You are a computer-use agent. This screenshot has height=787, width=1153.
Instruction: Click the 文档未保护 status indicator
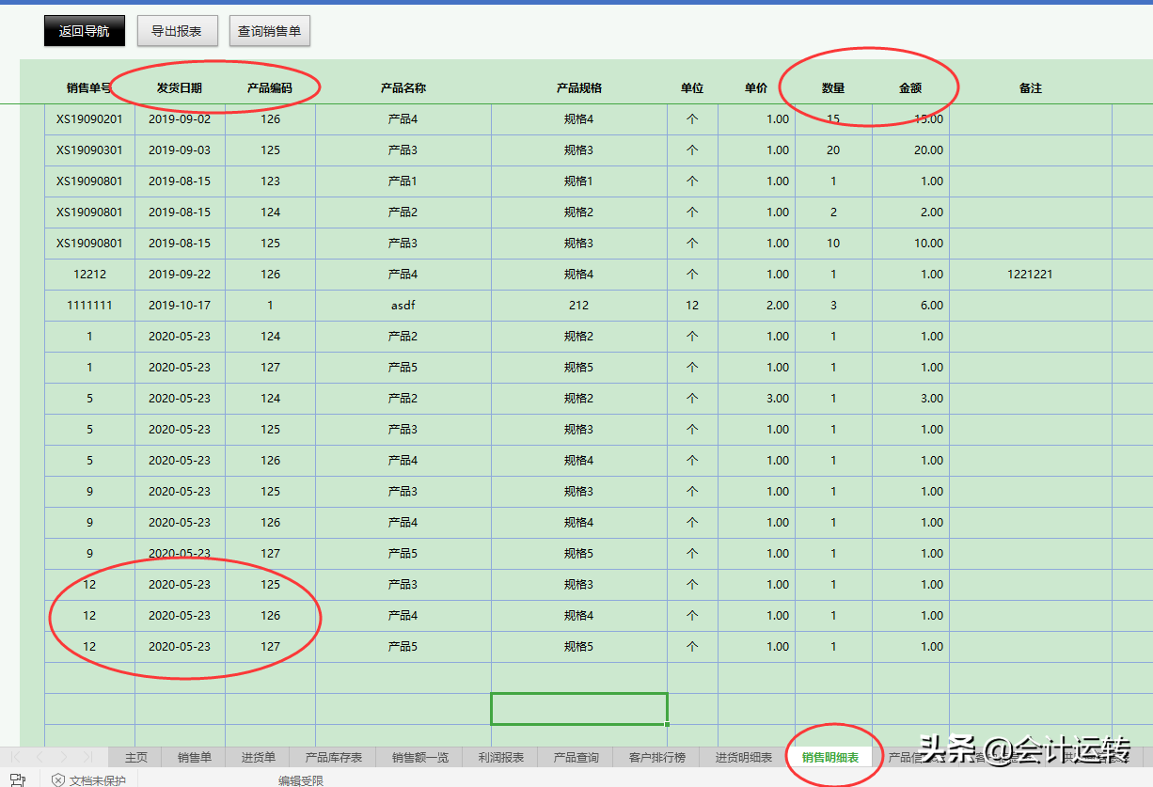tap(88, 779)
